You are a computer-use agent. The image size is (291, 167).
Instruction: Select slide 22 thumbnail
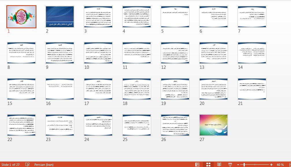click(x=21, y=125)
